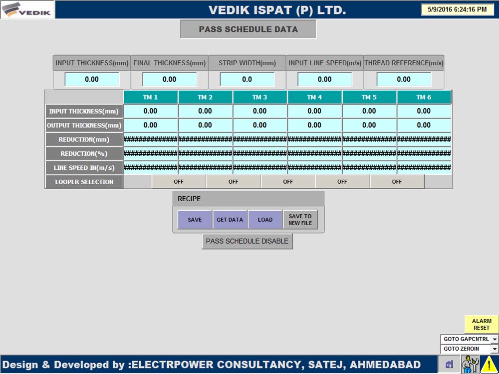Click VEDIK ISPAT (P) LTD. header title

click(277, 10)
